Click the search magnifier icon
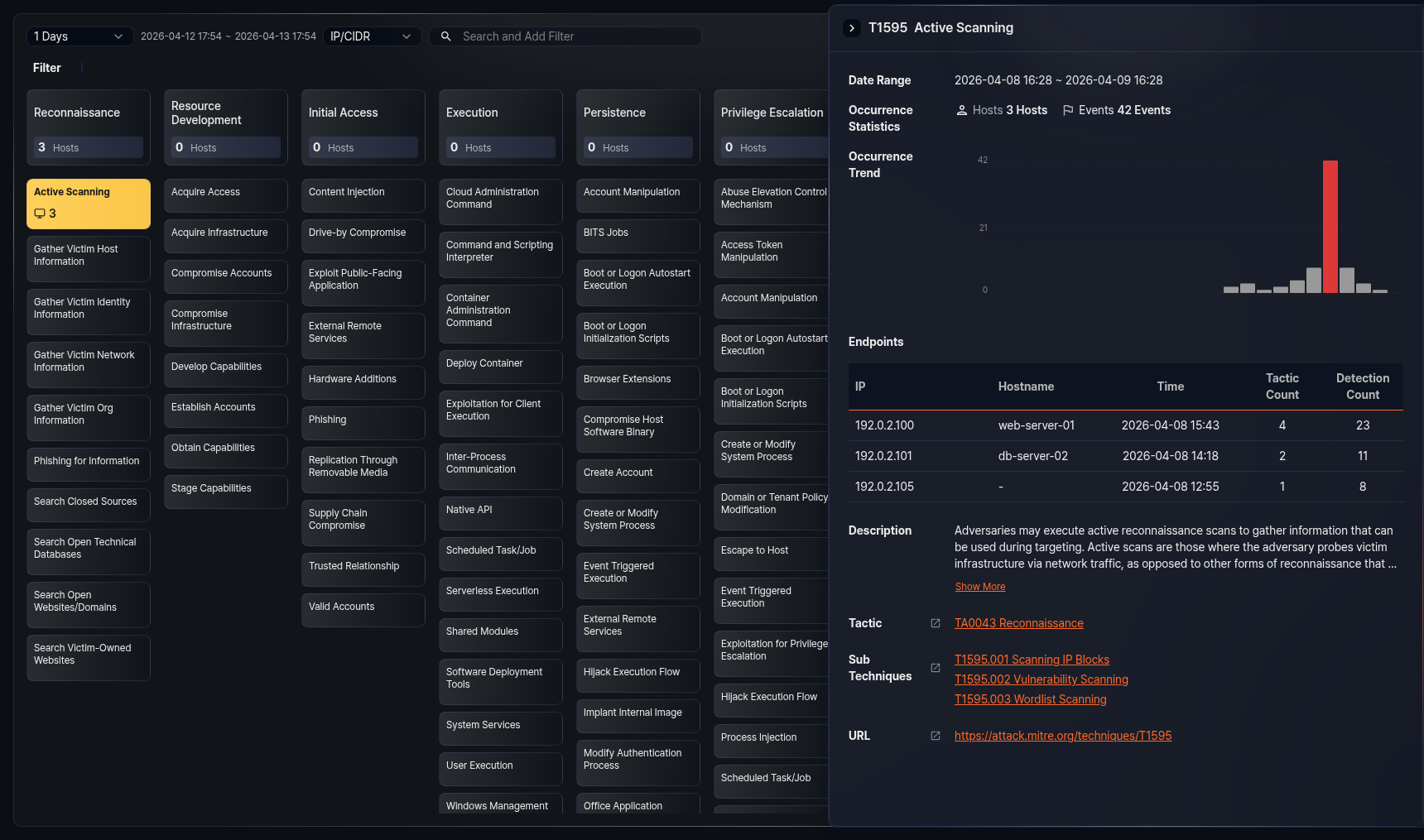The height and width of the screenshot is (840, 1424). pyautogui.click(x=445, y=36)
